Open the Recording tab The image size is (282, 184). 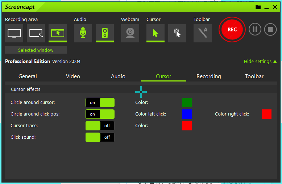(x=209, y=76)
